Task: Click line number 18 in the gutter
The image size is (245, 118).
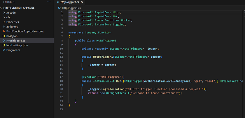Action: (61, 81)
